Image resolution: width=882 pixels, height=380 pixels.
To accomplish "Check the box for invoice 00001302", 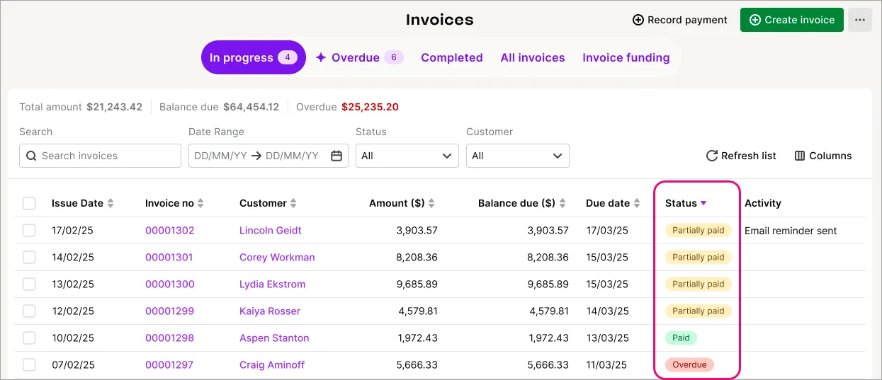I will coord(29,230).
